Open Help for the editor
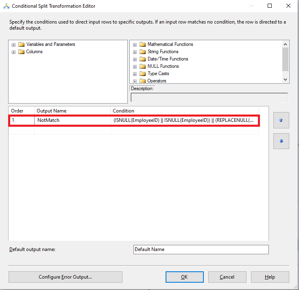This screenshot has width=299, height=290. pos(270,277)
